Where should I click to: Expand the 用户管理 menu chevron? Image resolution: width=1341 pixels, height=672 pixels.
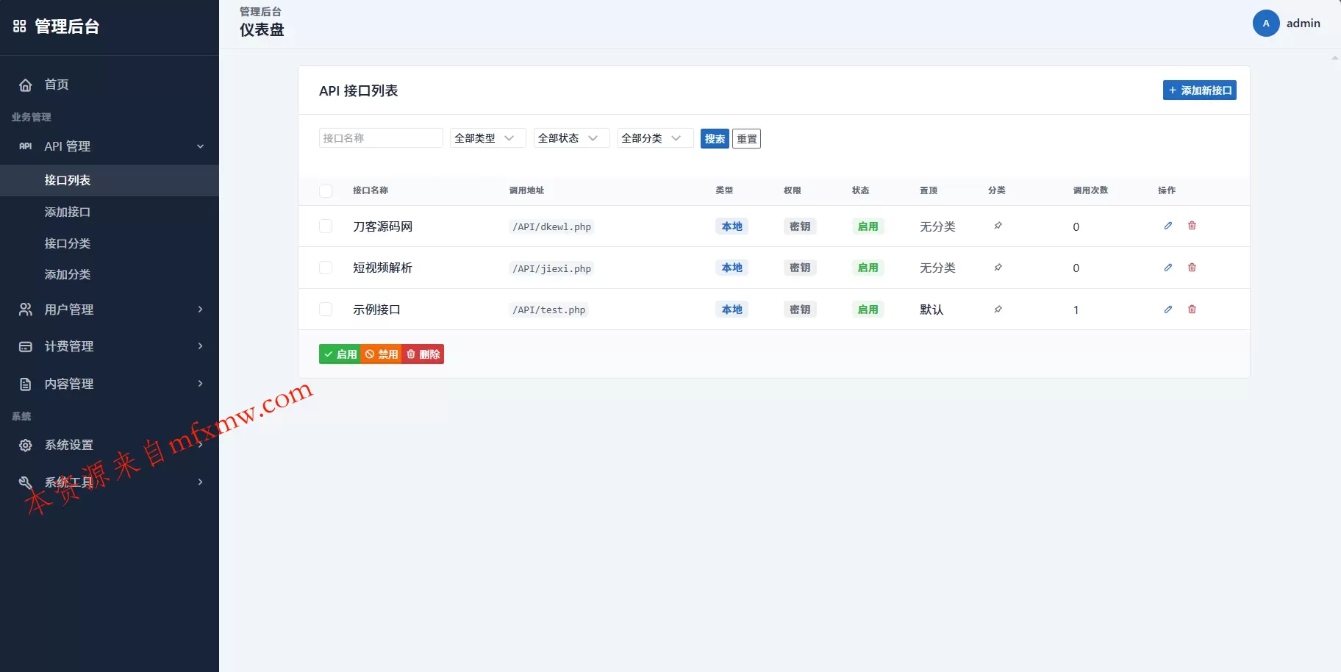pyautogui.click(x=200, y=310)
